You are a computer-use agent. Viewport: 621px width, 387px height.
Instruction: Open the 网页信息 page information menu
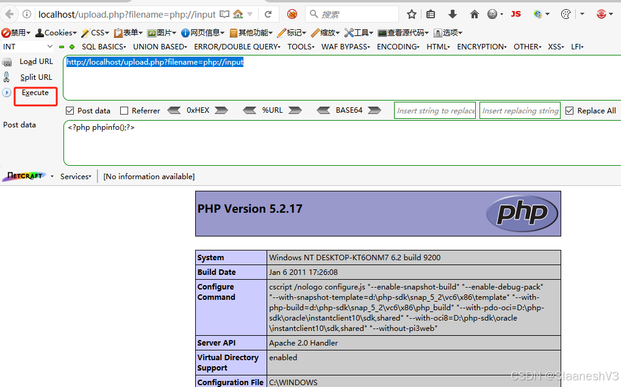pyautogui.click(x=203, y=33)
